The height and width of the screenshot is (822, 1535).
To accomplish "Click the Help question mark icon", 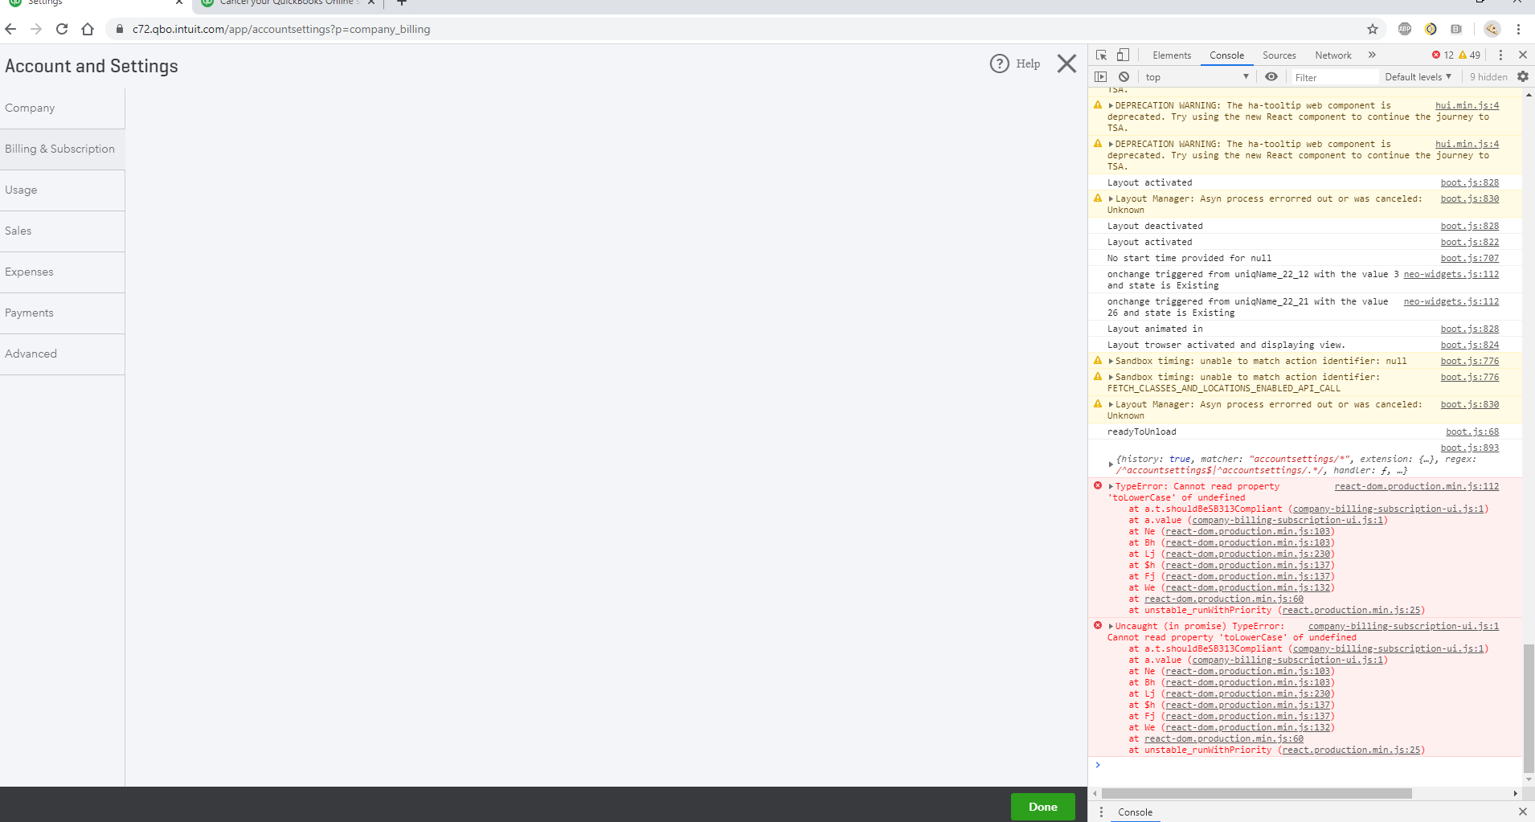I will point(999,63).
